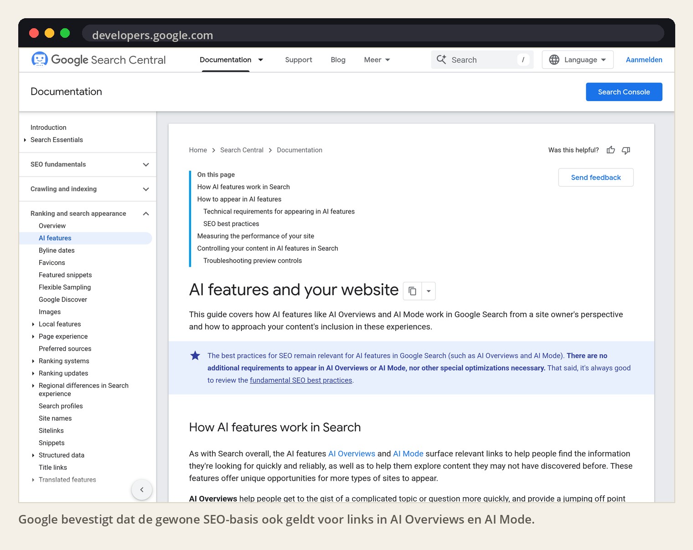Viewport: 693px width, 550px height.
Task: Jump to Technical requirements for appearing in AI features
Action: click(279, 212)
